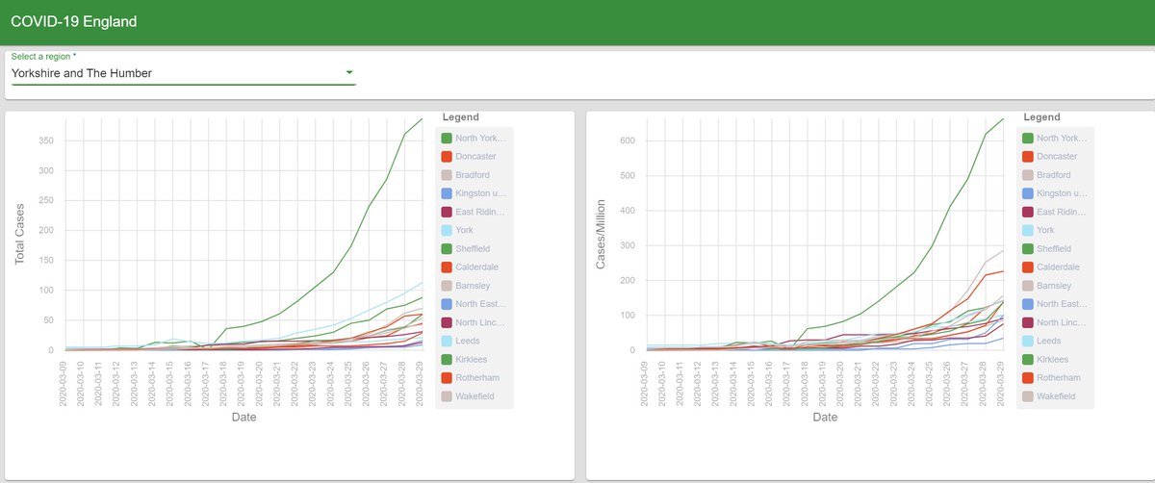Select Rotherham label in Total Cases legend

click(479, 377)
